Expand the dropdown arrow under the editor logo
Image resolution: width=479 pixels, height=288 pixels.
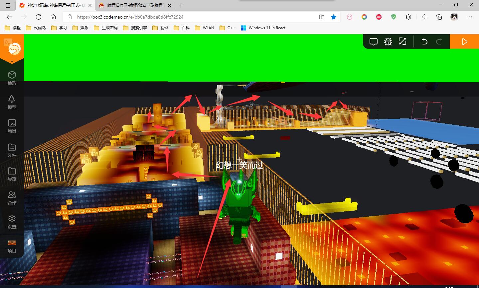[12, 62]
